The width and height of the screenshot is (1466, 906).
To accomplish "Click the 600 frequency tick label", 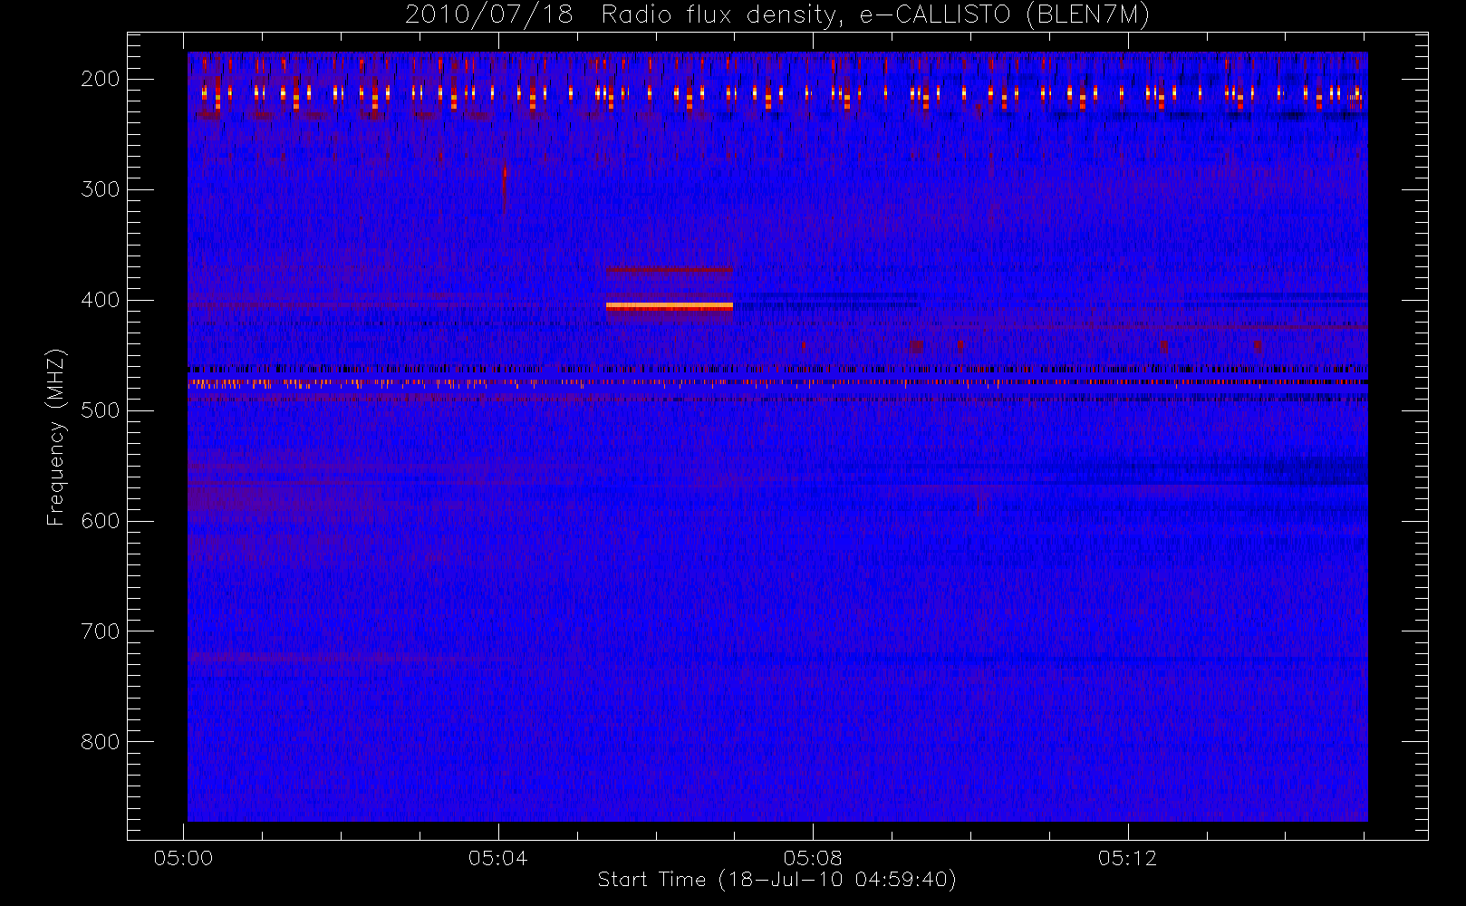I will (x=100, y=521).
